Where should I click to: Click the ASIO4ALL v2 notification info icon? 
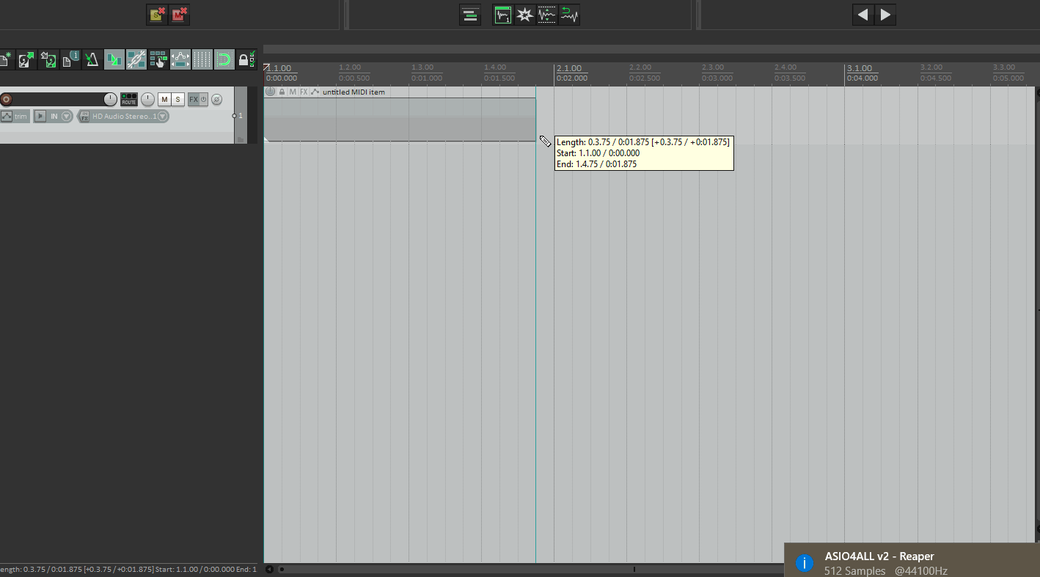click(805, 563)
